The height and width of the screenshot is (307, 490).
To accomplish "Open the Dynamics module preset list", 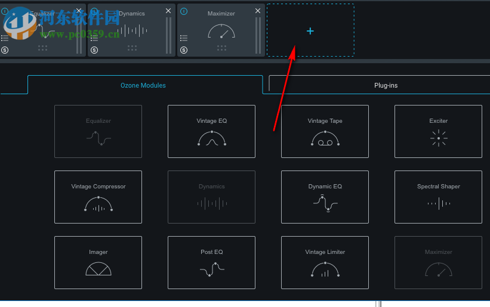I will coord(94,38).
